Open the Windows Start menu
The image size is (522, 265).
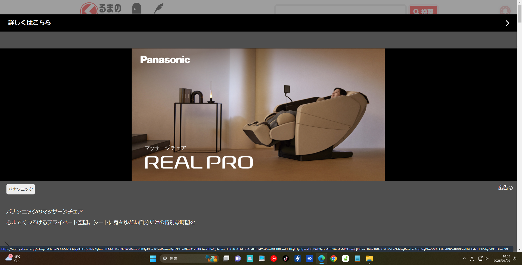pos(153,258)
